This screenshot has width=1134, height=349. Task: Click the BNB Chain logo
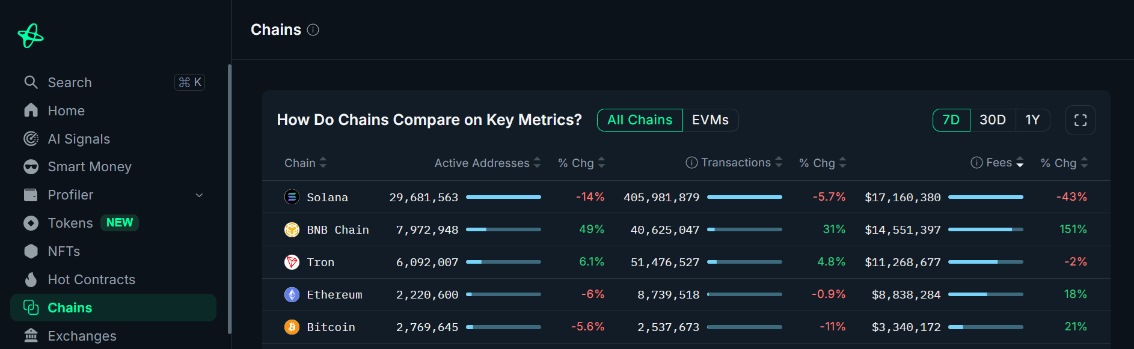(292, 229)
